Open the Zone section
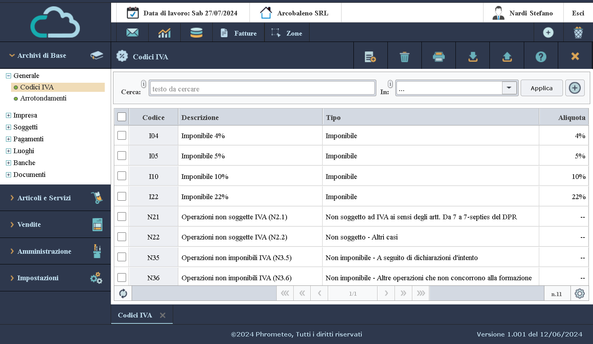The height and width of the screenshot is (344, 593). [x=287, y=32]
